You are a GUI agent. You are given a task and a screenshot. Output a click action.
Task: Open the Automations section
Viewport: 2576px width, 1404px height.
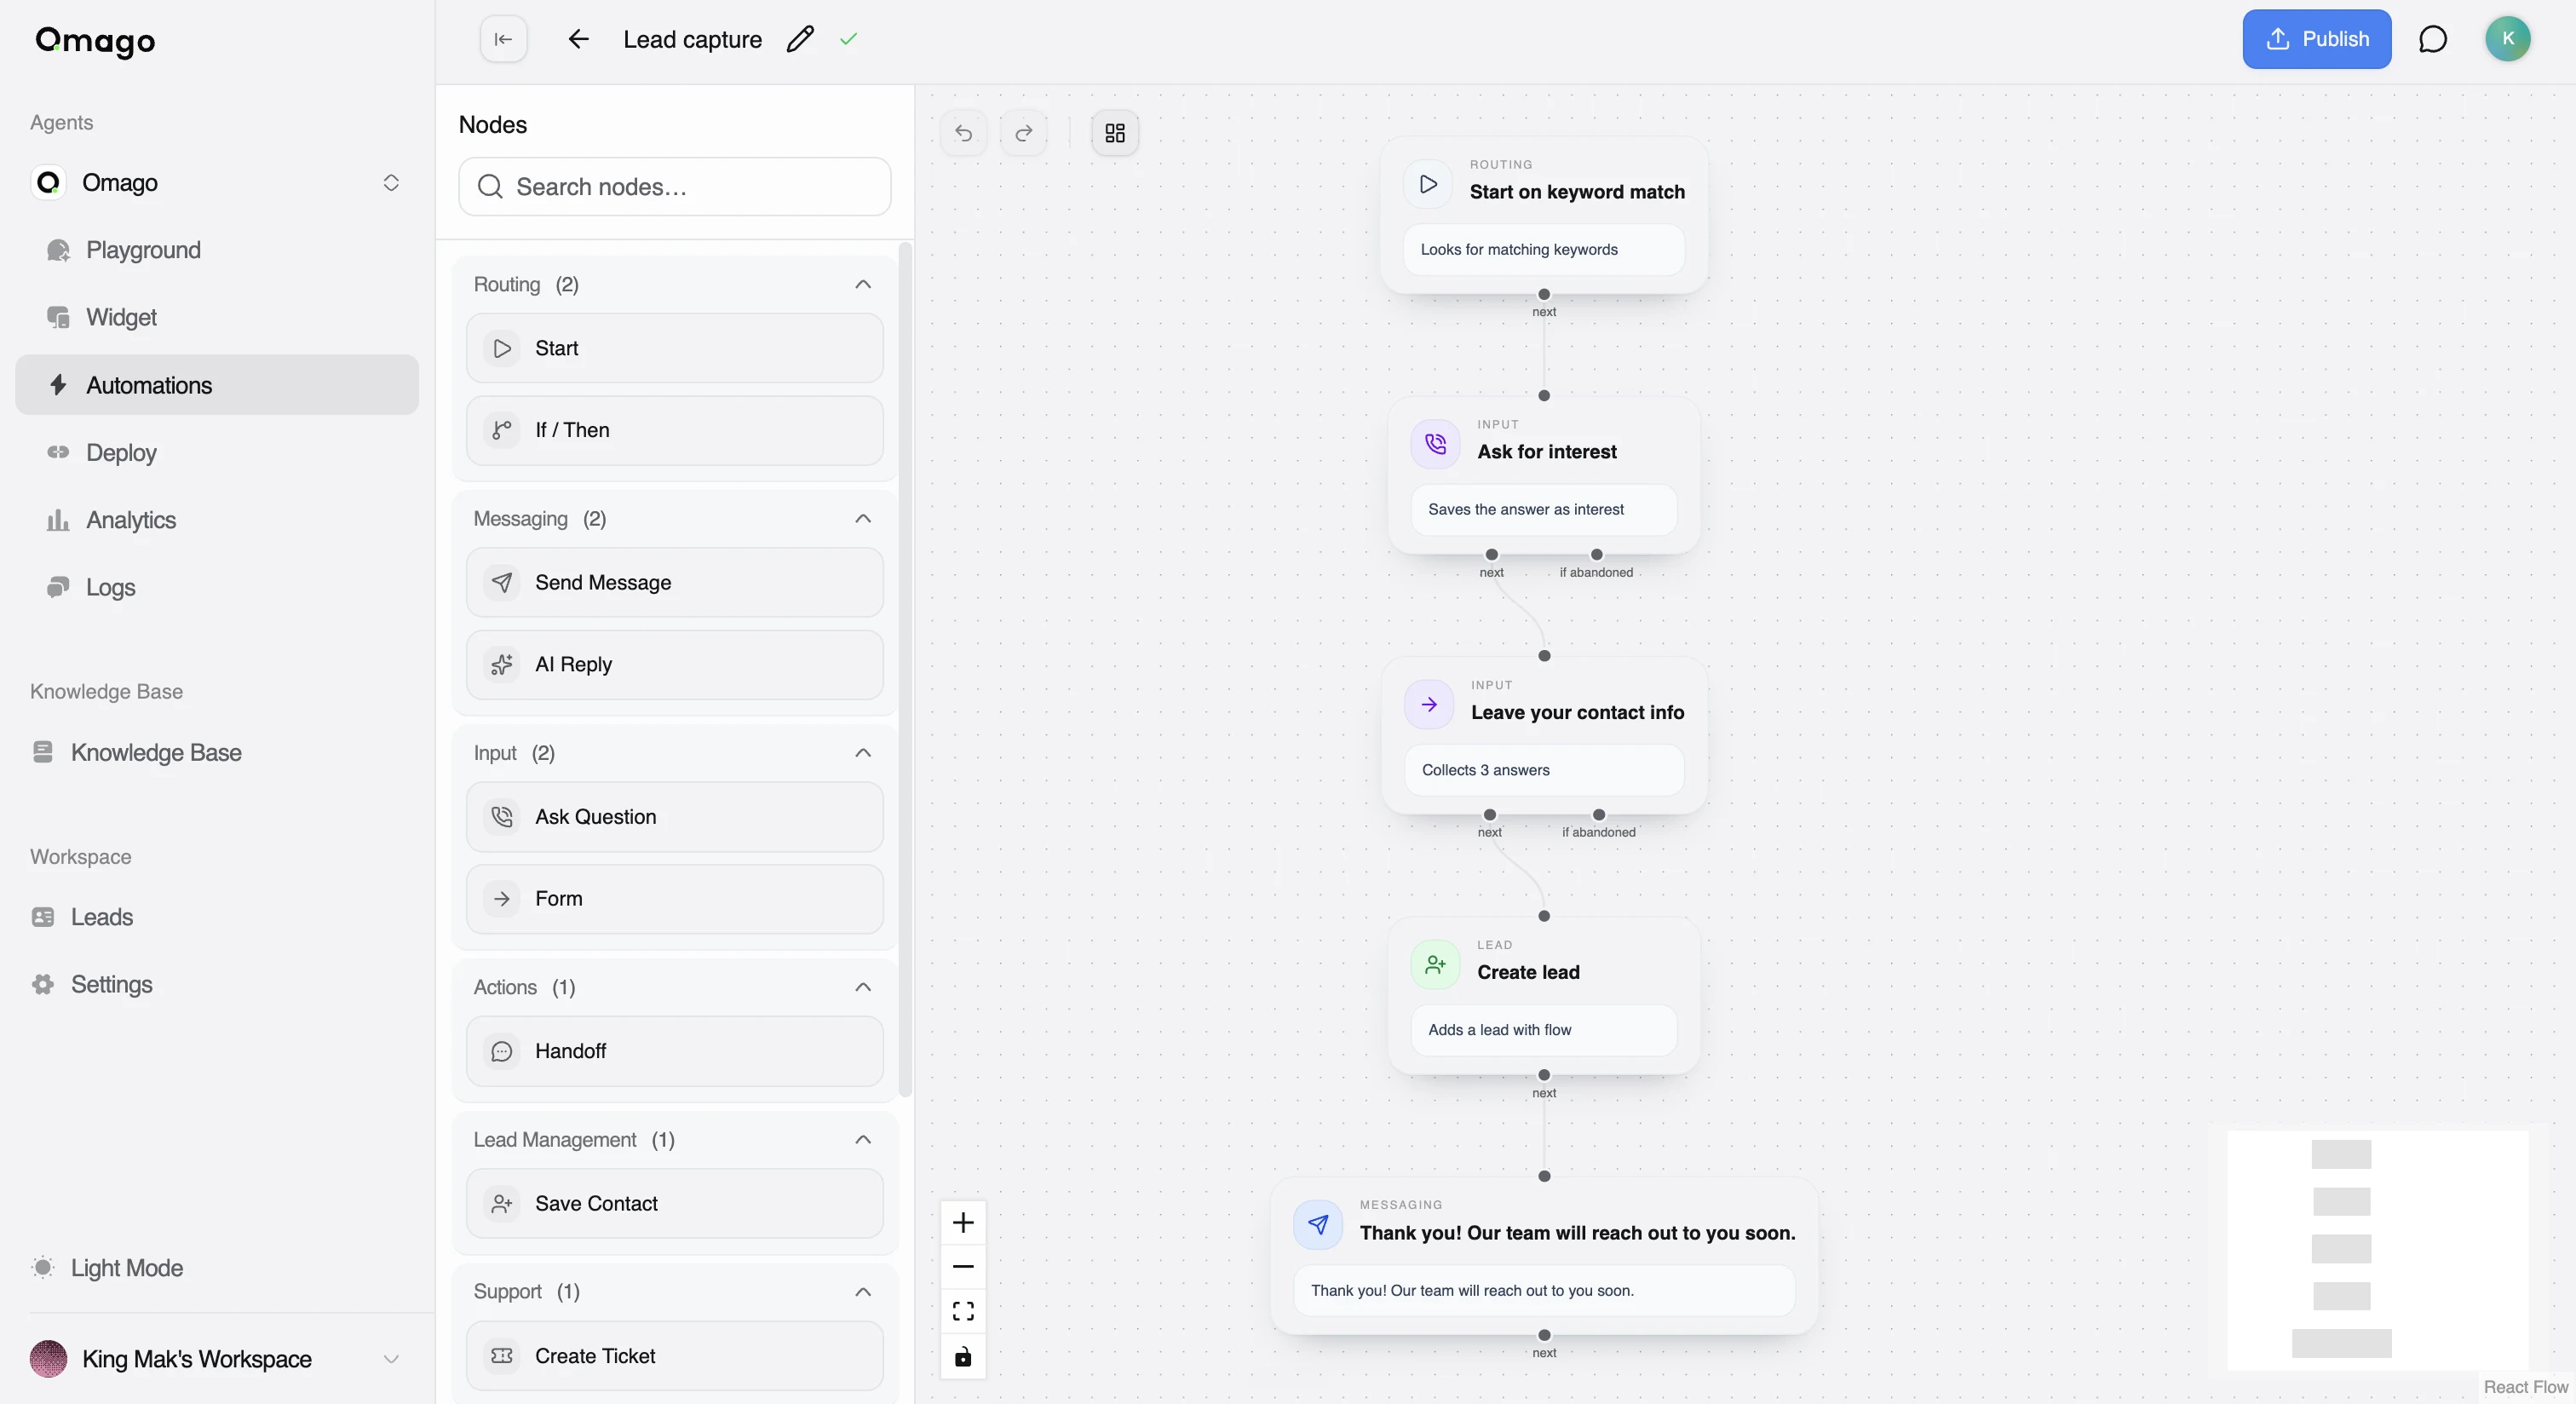coord(217,385)
